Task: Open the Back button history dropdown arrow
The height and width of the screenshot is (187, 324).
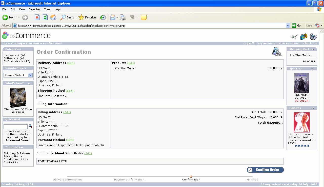Action: tap(18, 17)
